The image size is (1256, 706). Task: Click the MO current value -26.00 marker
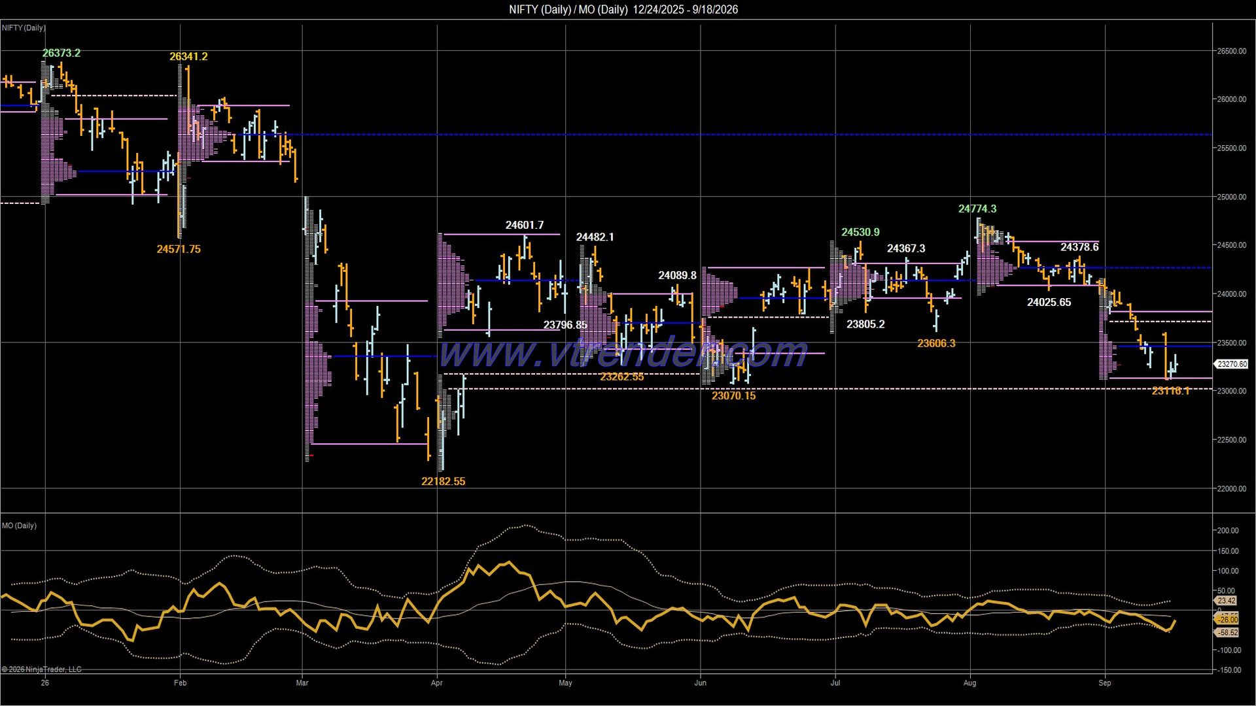point(1227,619)
